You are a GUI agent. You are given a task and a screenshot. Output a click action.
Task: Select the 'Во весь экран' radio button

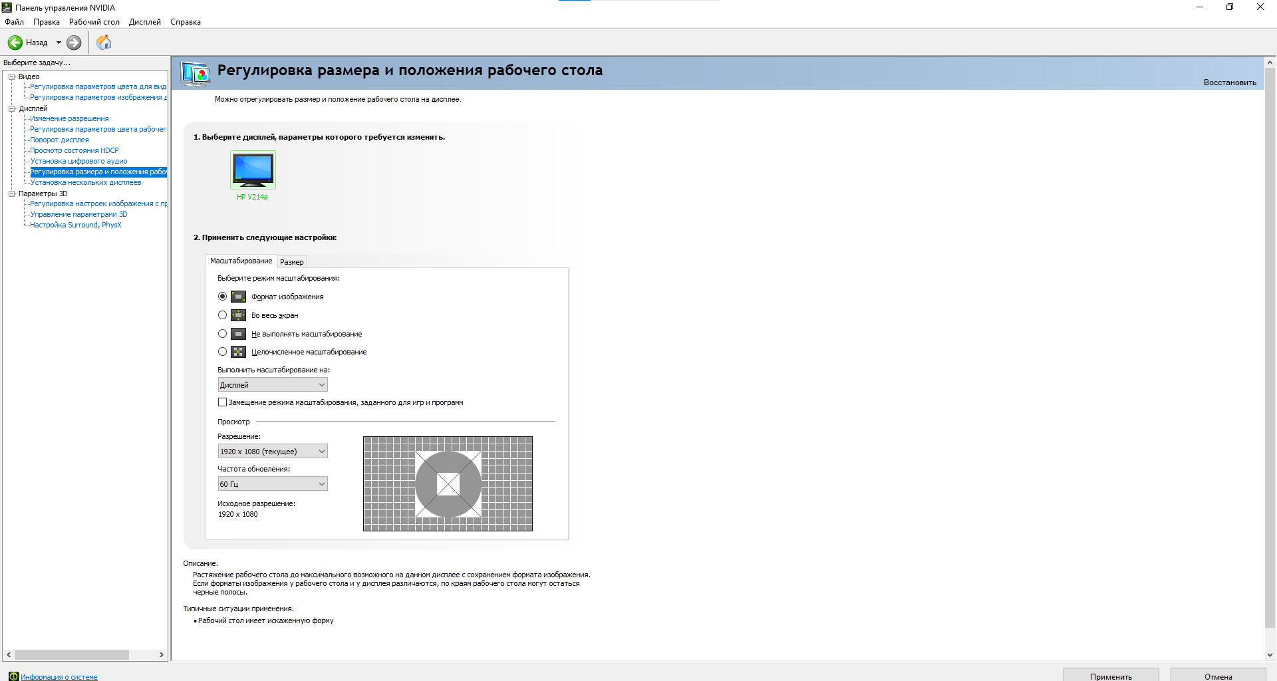222,315
